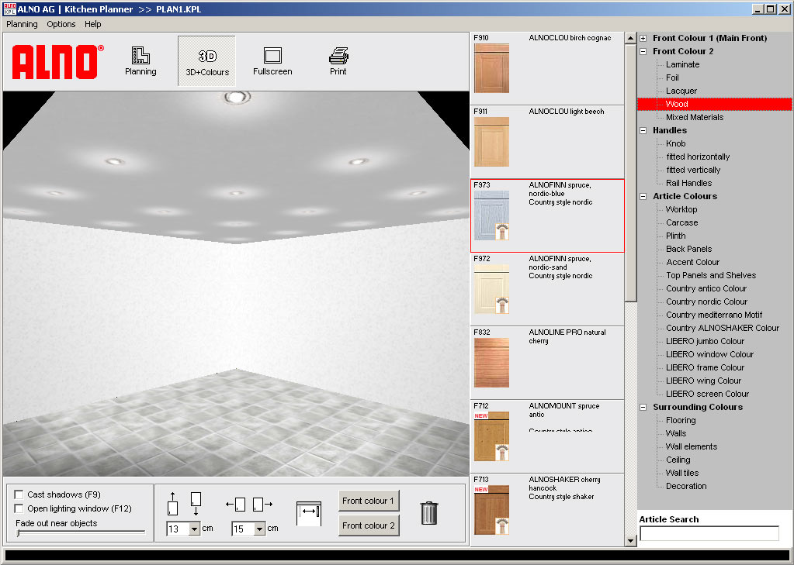Click the Front colour 1 button
This screenshot has width=794, height=565.
369,501
